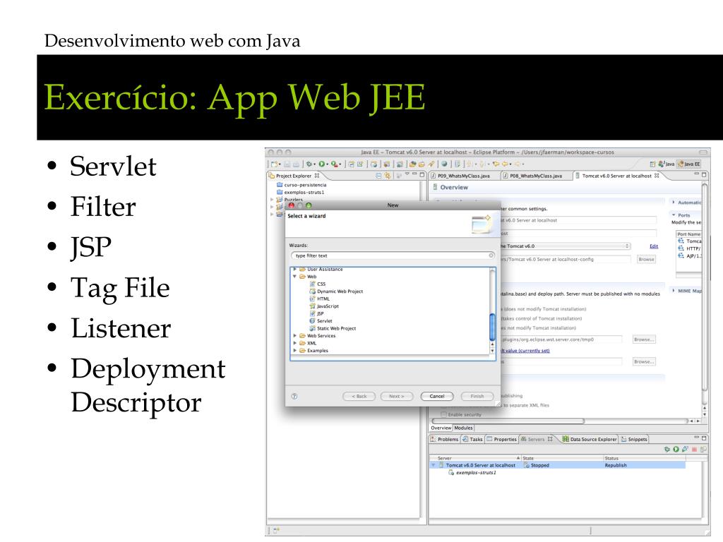Click the green Run toolbar icon
The width and height of the screenshot is (723, 542).
click(x=321, y=164)
